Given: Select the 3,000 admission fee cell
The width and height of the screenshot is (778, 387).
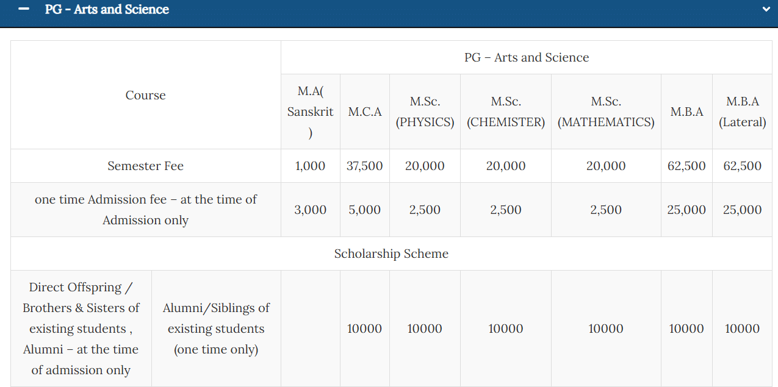Looking at the screenshot, I should 311,210.
